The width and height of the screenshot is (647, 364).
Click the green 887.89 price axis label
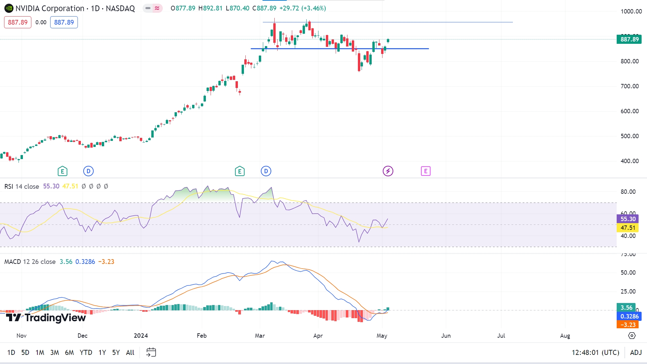pyautogui.click(x=629, y=39)
